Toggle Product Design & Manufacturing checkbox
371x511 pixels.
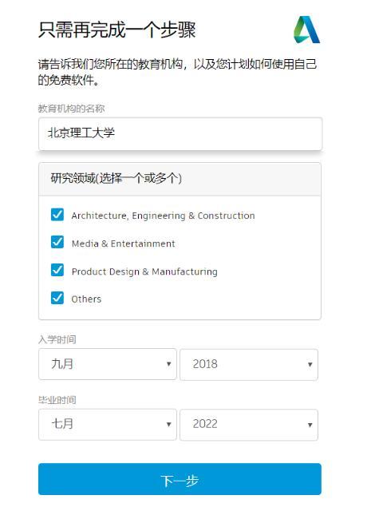click(57, 270)
